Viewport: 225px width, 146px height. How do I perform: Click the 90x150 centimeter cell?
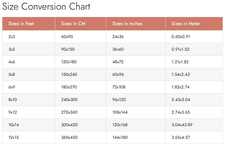tap(80, 49)
